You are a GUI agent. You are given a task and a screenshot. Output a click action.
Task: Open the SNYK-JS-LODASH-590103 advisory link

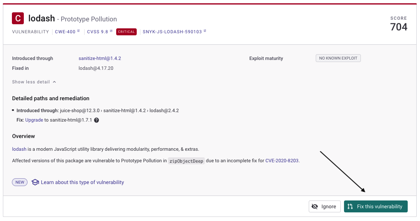coord(172,32)
